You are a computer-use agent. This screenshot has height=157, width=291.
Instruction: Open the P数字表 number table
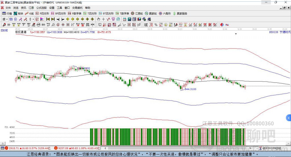pyautogui.click(x=75, y=14)
